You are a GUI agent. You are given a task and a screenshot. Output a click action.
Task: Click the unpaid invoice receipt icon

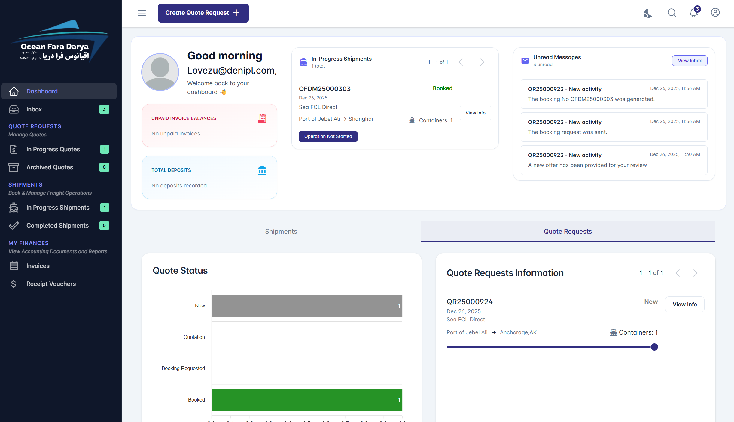click(262, 119)
